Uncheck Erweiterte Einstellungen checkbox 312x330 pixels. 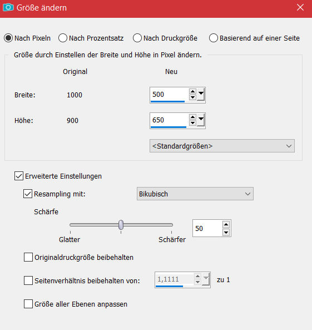(x=19, y=176)
